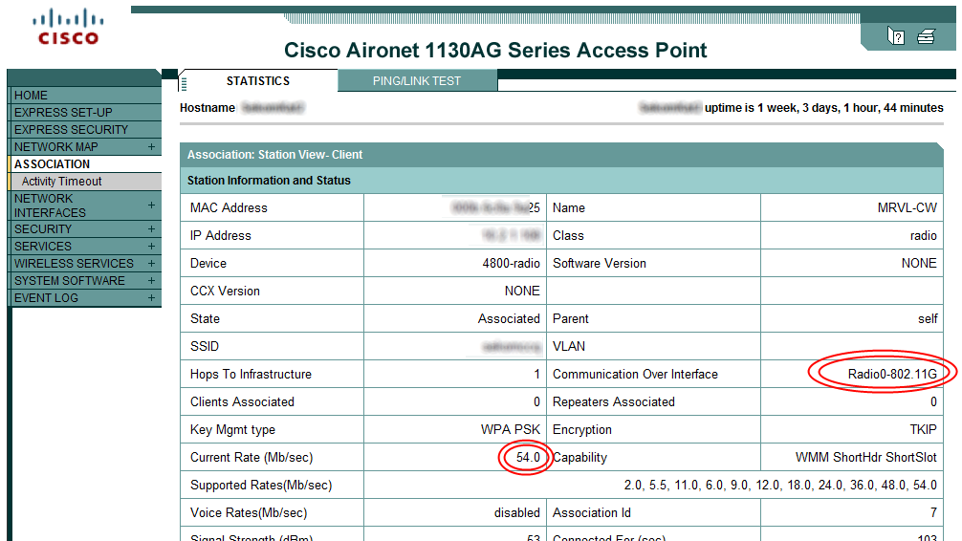Open the HOME menu item
This screenshot has width=962, height=541.
click(32, 96)
